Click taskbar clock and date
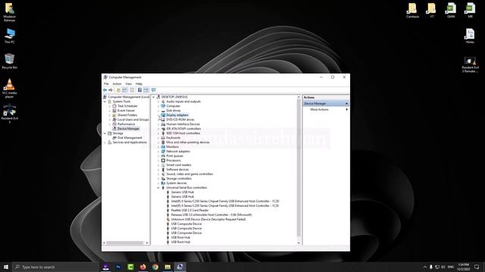The width and height of the screenshot is (485, 272). 463,267
